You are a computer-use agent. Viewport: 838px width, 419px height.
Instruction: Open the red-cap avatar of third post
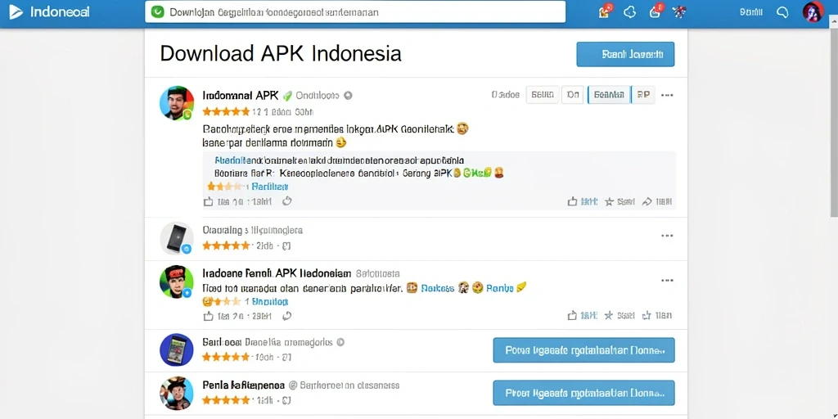[x=177, y=282]
